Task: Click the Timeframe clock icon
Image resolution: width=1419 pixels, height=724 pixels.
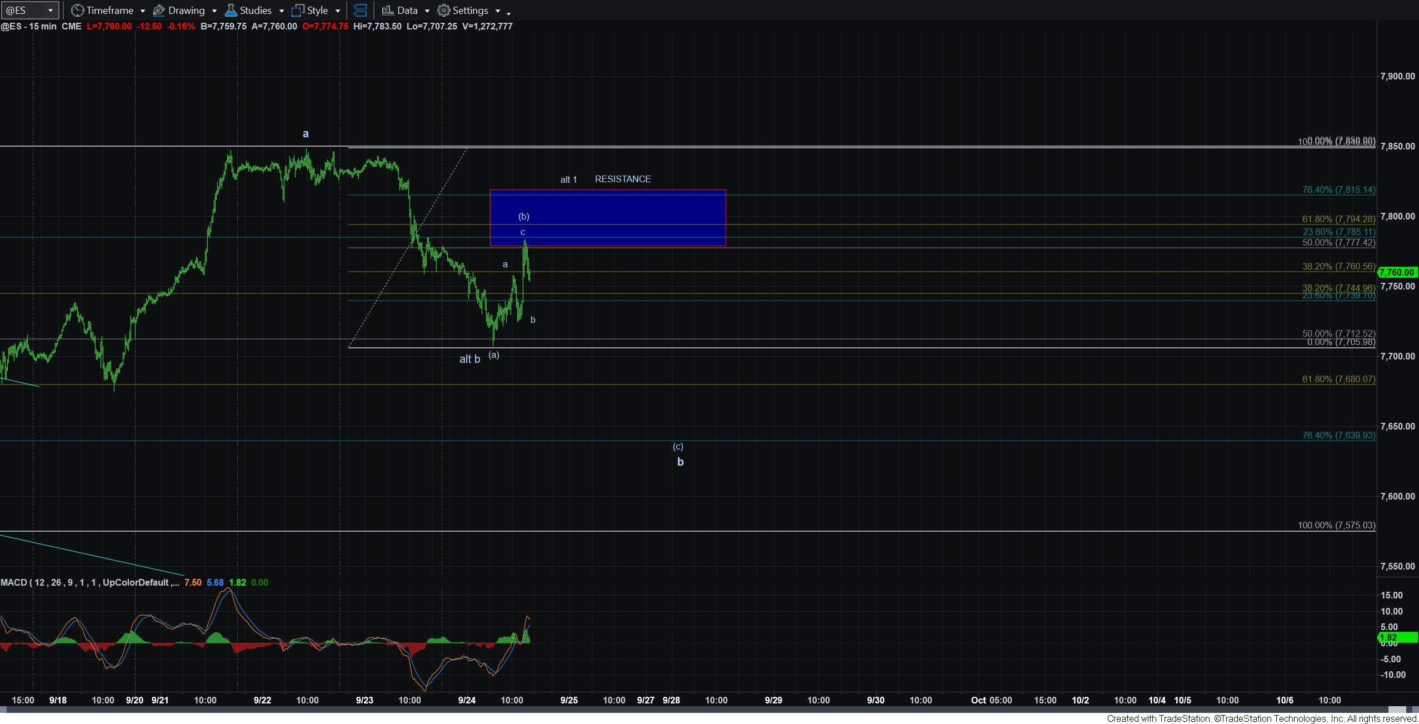Action: tap(77, 10)
